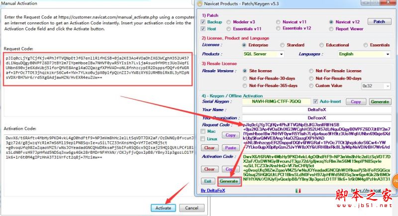Toggle the Host checkbox in Patch section
This screenshot has width=398, height=216.
(203, 29)
